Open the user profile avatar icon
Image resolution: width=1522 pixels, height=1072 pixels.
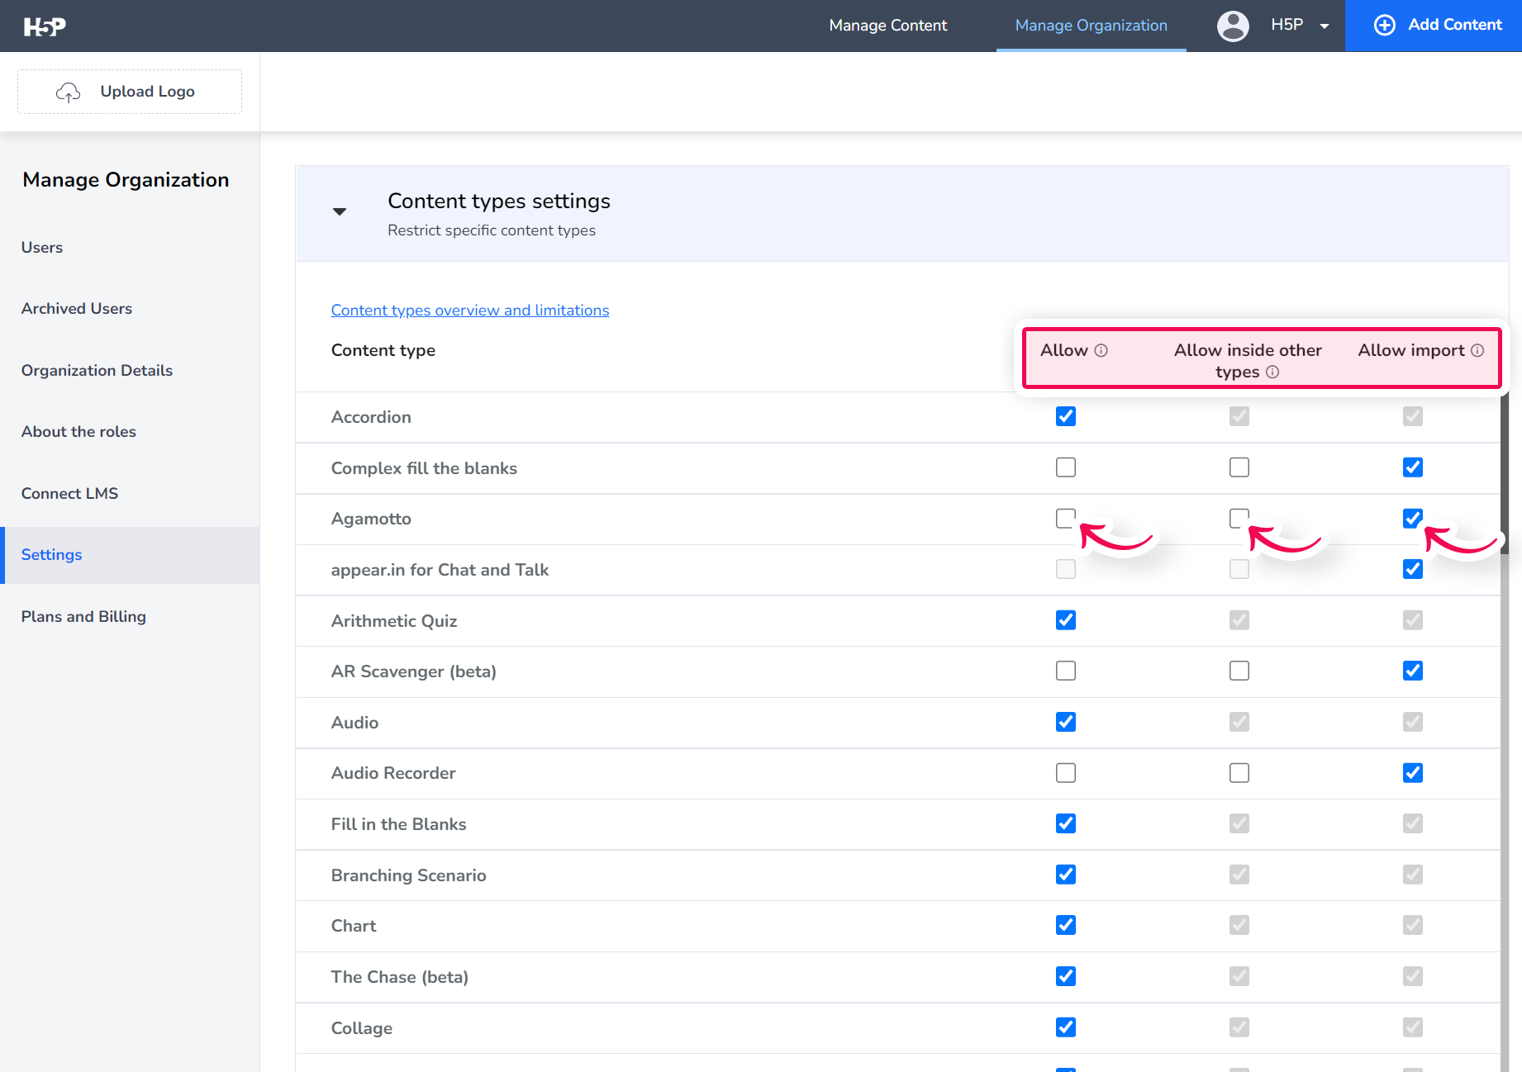[x=1233, y=26]
